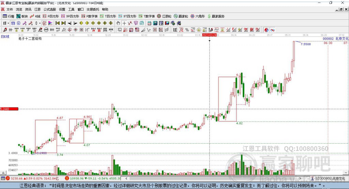Click the SZ000802,北京文化 status bar entry
Viewport: 349px width, 189px height.
[x=328, y=178]
